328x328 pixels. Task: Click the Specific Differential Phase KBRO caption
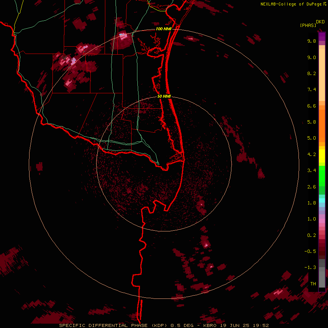point(164,325)
